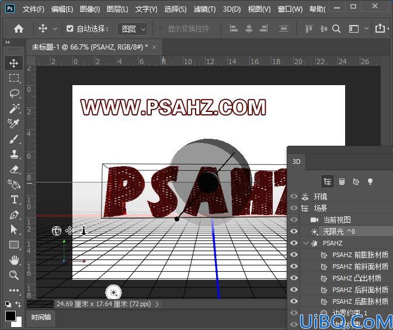The height and width of the screenshot is (330, 393).
Task: Click the dolly 3D camera icon
Action: [84, 231]
